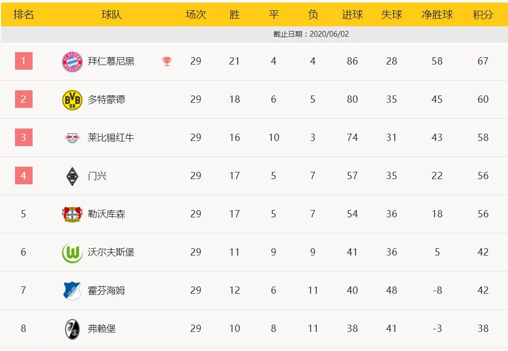Click the red rank 1 badge
This screenshot has width=508, height=351.
(x=24, y=61)
